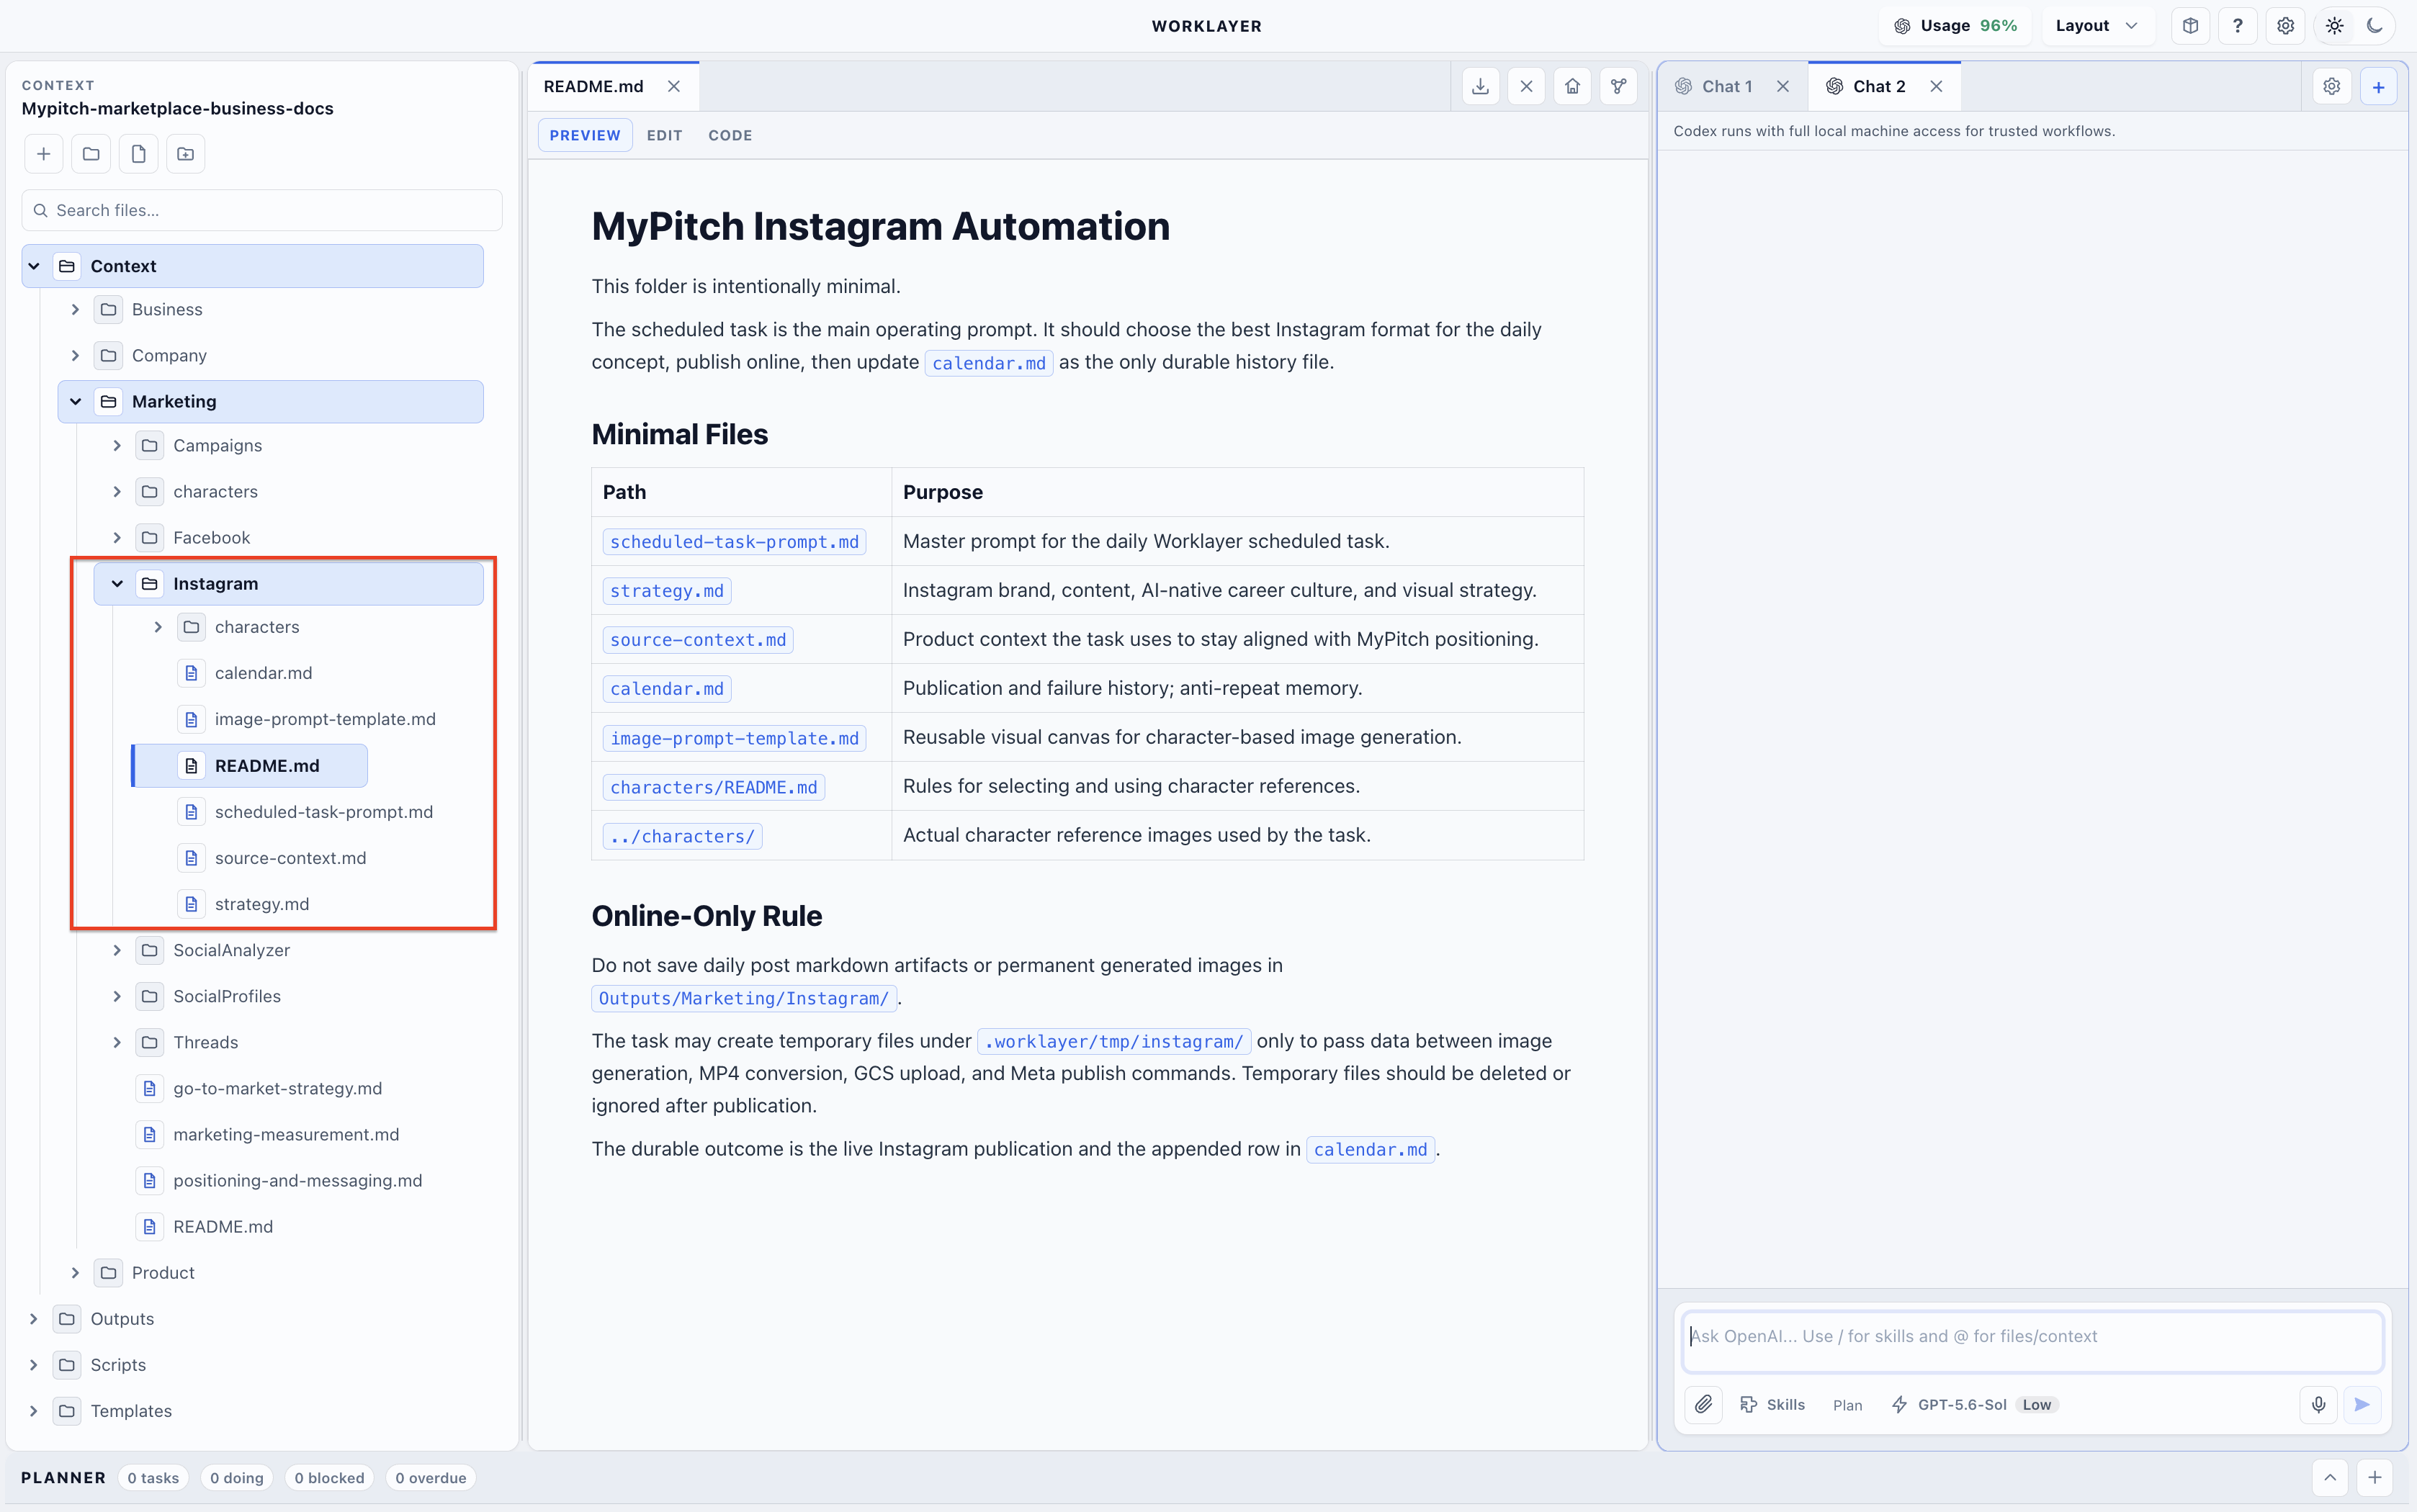The width and height of the screenshot is (2417, 1512).
Task: Expand the Threads folder
Action: click(117, 1042)
